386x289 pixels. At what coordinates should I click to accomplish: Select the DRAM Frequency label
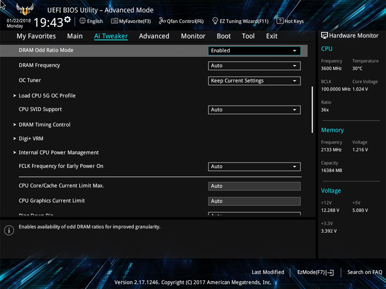[x=39, y=65]
